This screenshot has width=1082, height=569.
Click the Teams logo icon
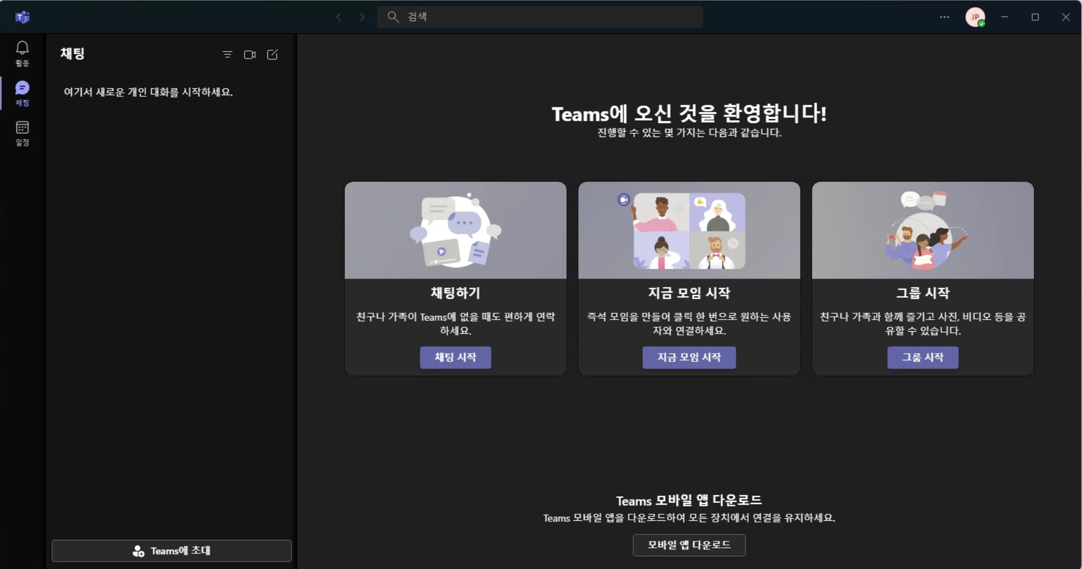coord(22,17)
